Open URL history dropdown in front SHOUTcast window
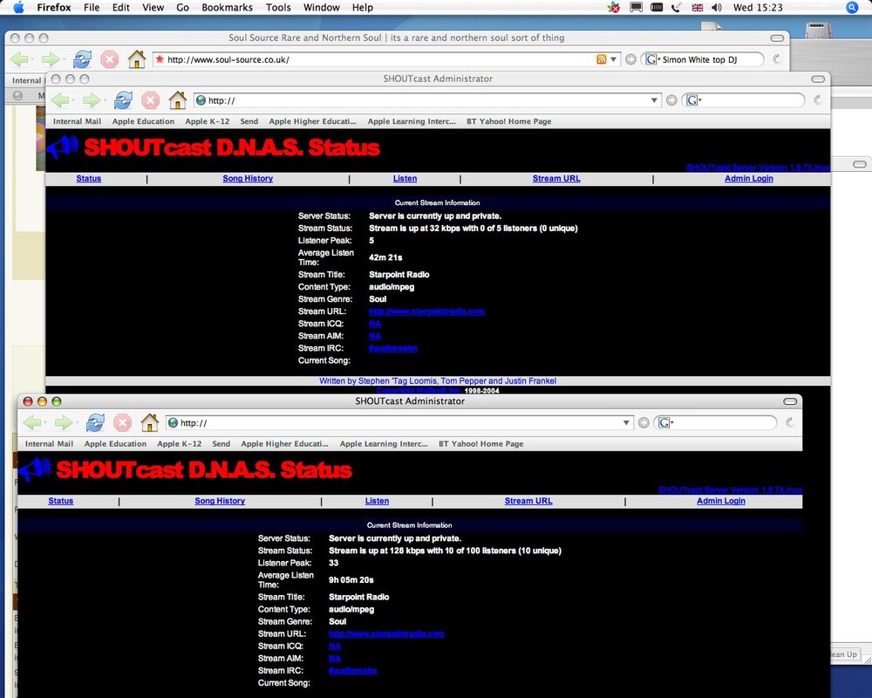Image resolution: width=872 pixels, height=698 pixels. (626, 423)
